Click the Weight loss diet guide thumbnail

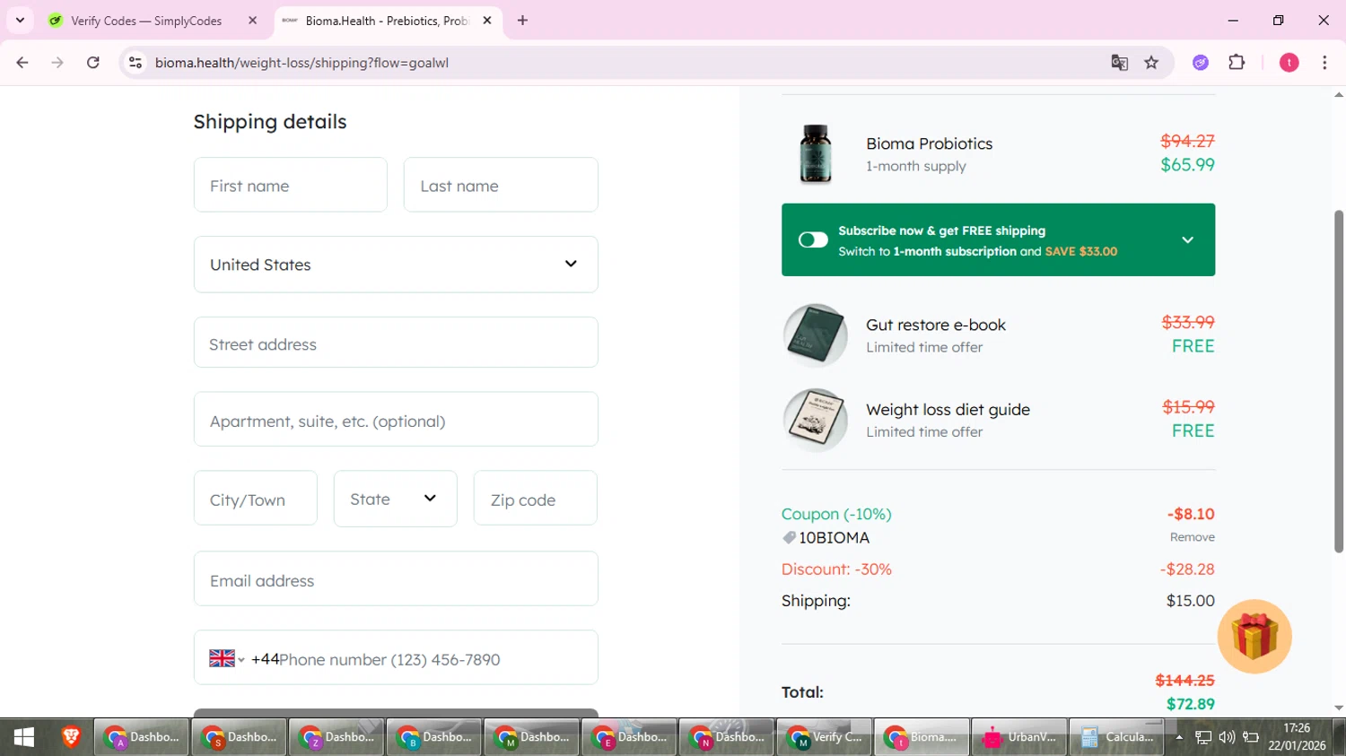tap(815, 420)
